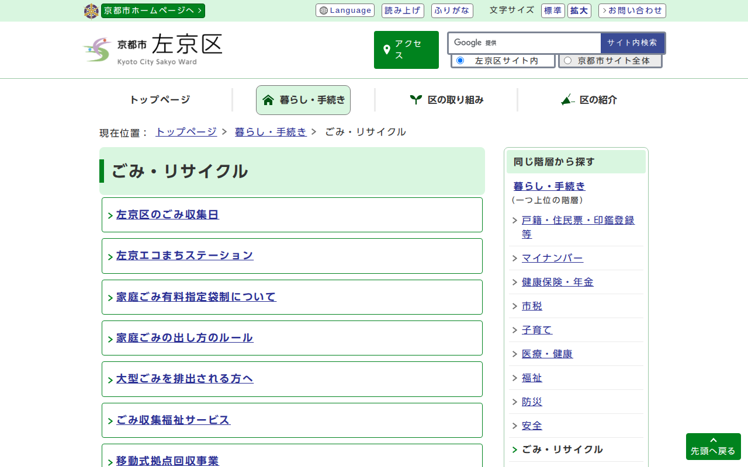748x467 pixels.
Task: Toggle ふりがな display
Action: 452,11
